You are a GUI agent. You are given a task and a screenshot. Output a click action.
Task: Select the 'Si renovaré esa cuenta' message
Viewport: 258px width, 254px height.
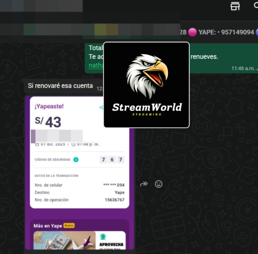click(x=60, y=86)
